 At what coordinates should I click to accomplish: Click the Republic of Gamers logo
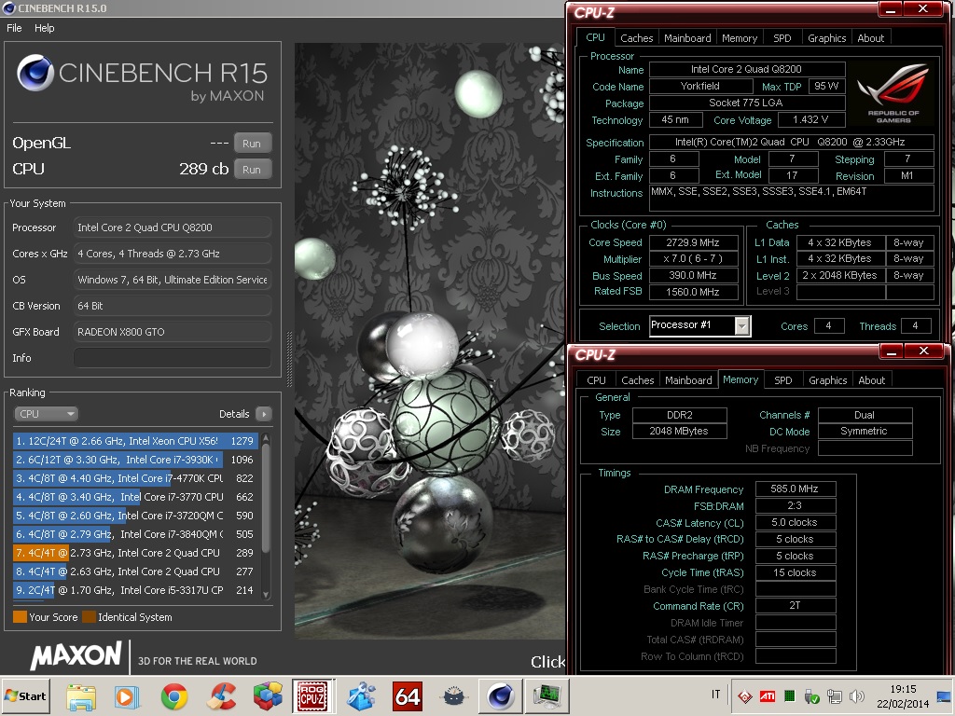tap(893, 93)
